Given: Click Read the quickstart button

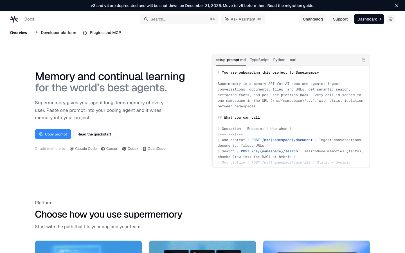Looking at the screenshot, I should [x=94, y=134].
